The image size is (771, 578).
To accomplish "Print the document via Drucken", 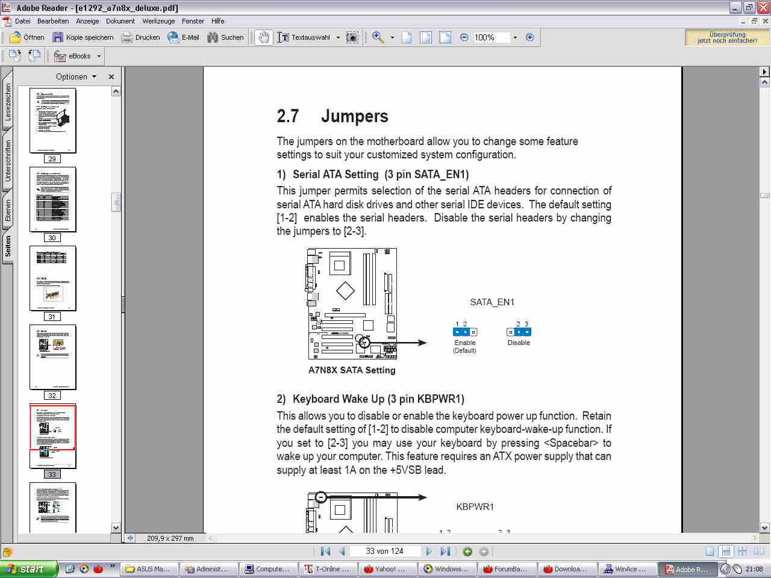I will coord(141,37).
